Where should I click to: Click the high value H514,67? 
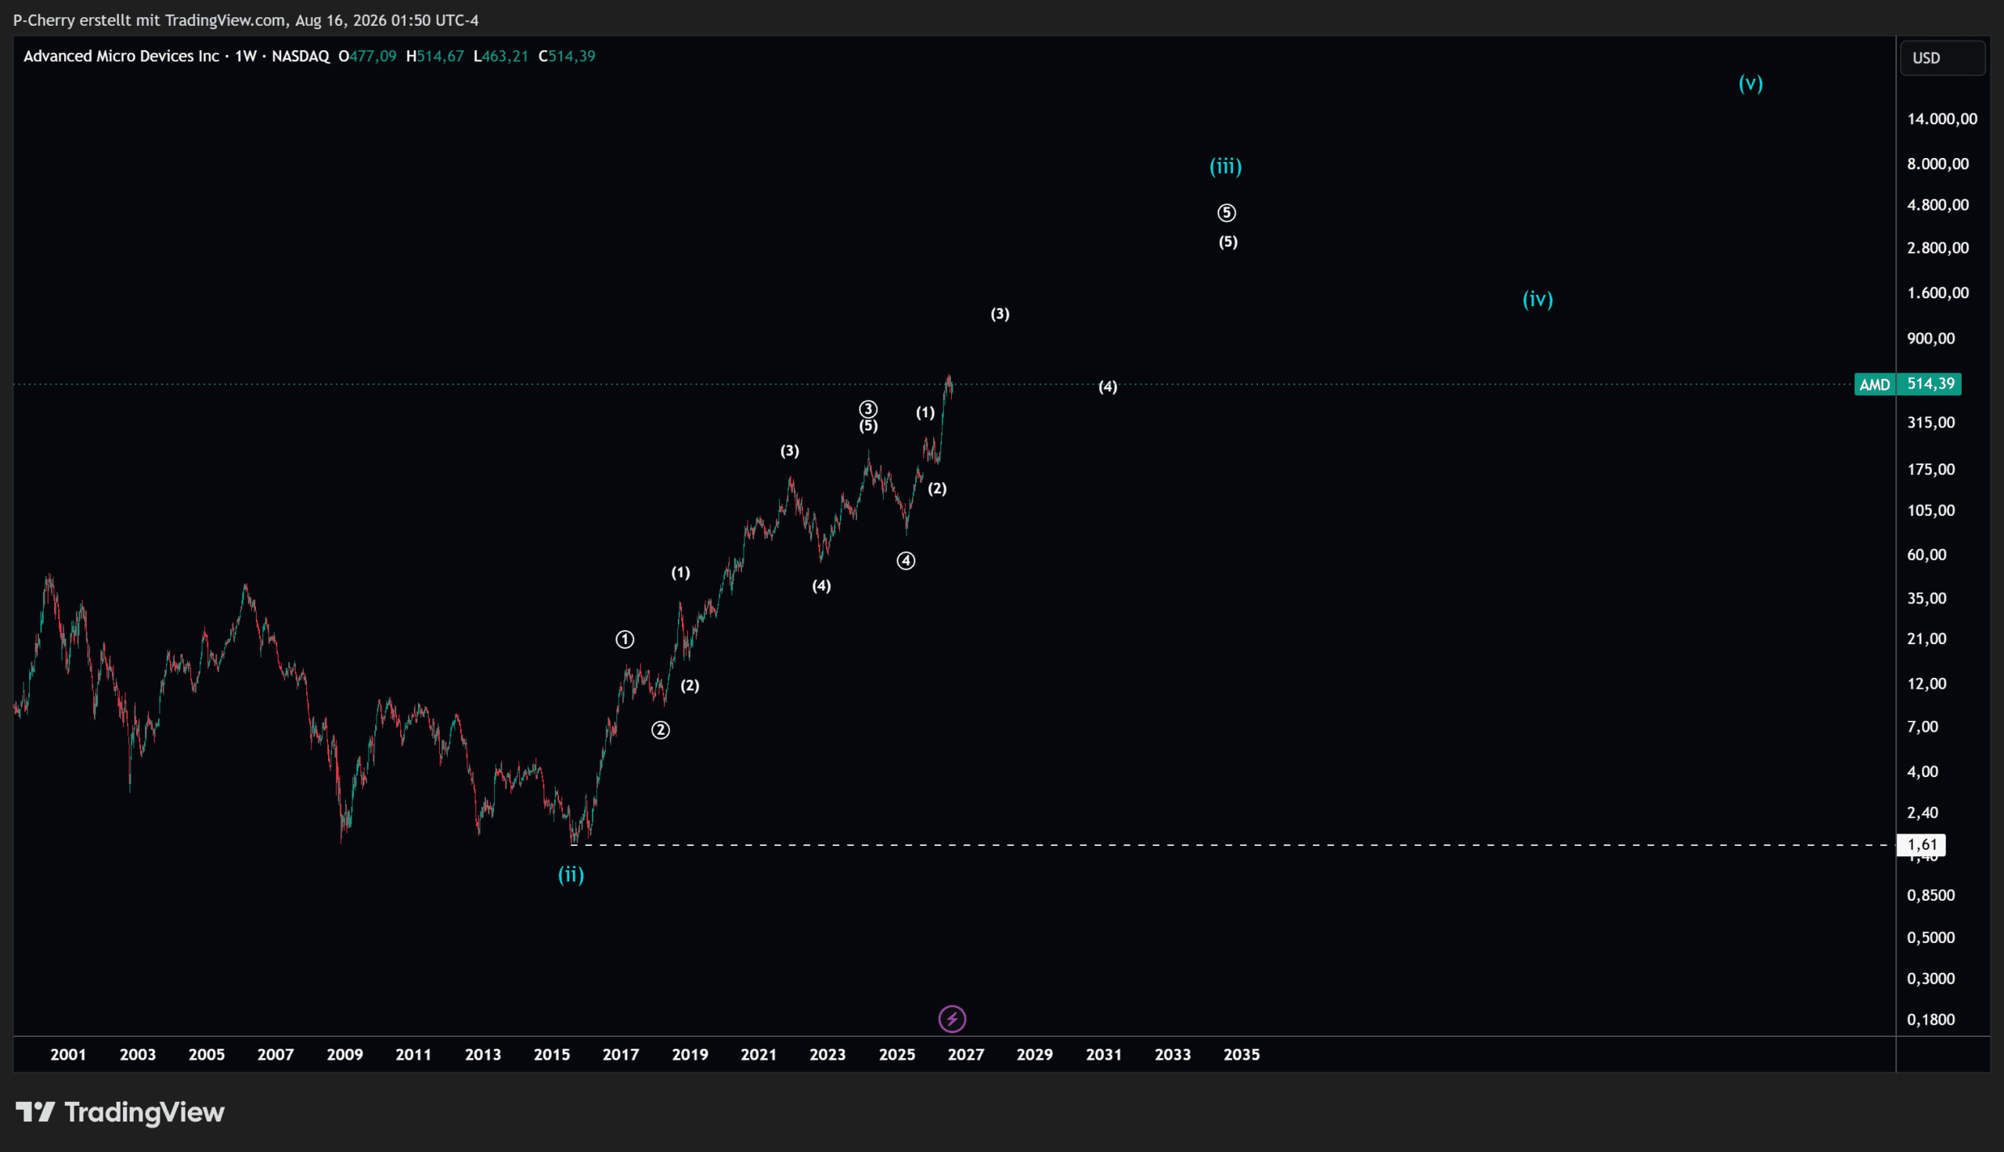point(435,56)
